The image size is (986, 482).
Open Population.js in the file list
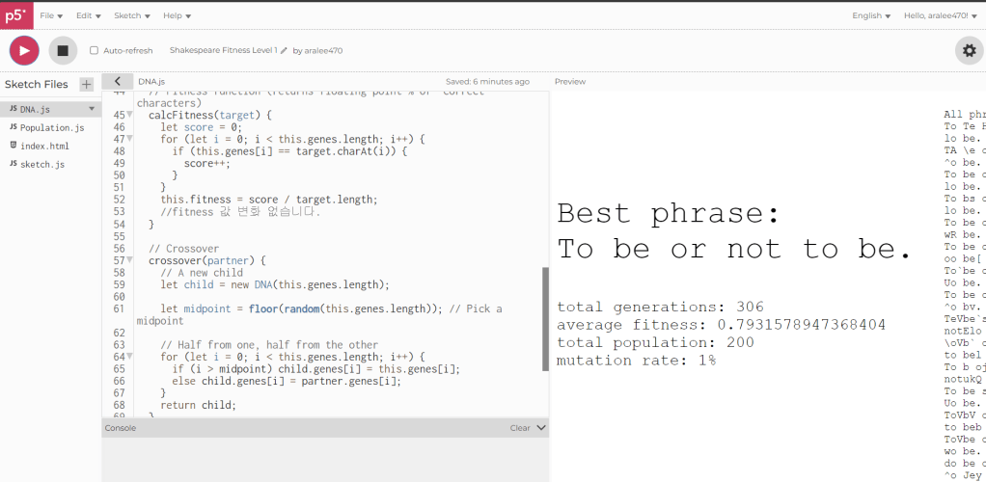(52, 127)
